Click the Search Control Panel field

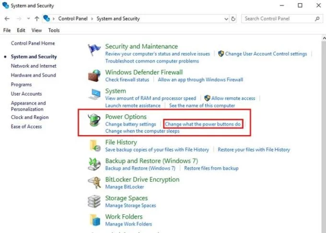point(282,19)
